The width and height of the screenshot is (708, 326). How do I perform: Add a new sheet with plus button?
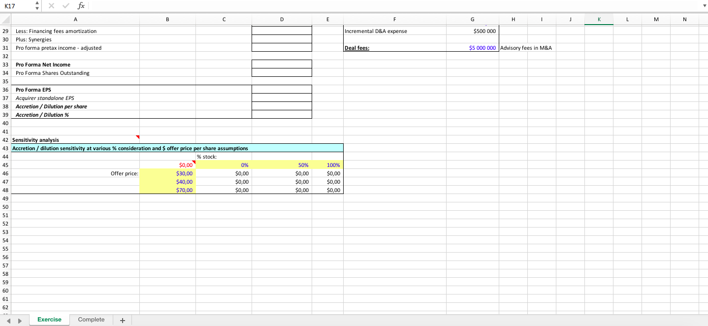click(x=123, y=320)
